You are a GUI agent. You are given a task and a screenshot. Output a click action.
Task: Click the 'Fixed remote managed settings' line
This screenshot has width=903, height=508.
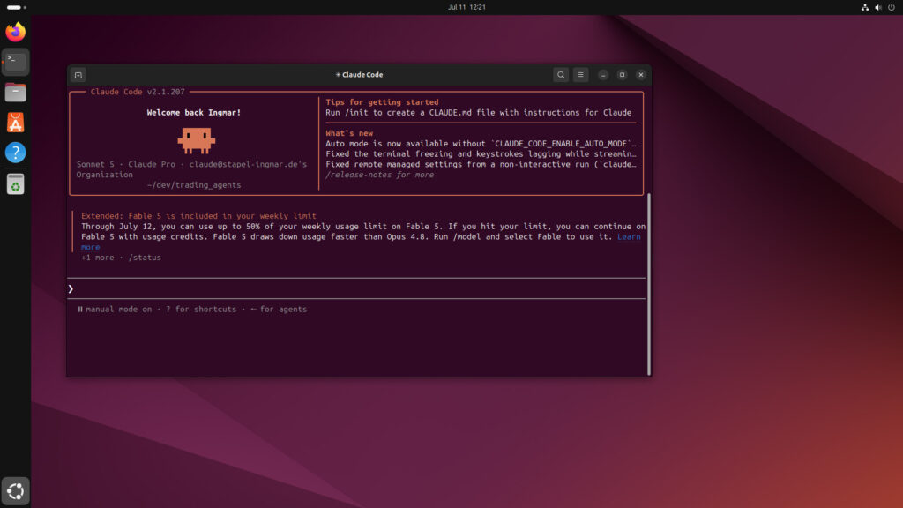[x=481, y=165]
